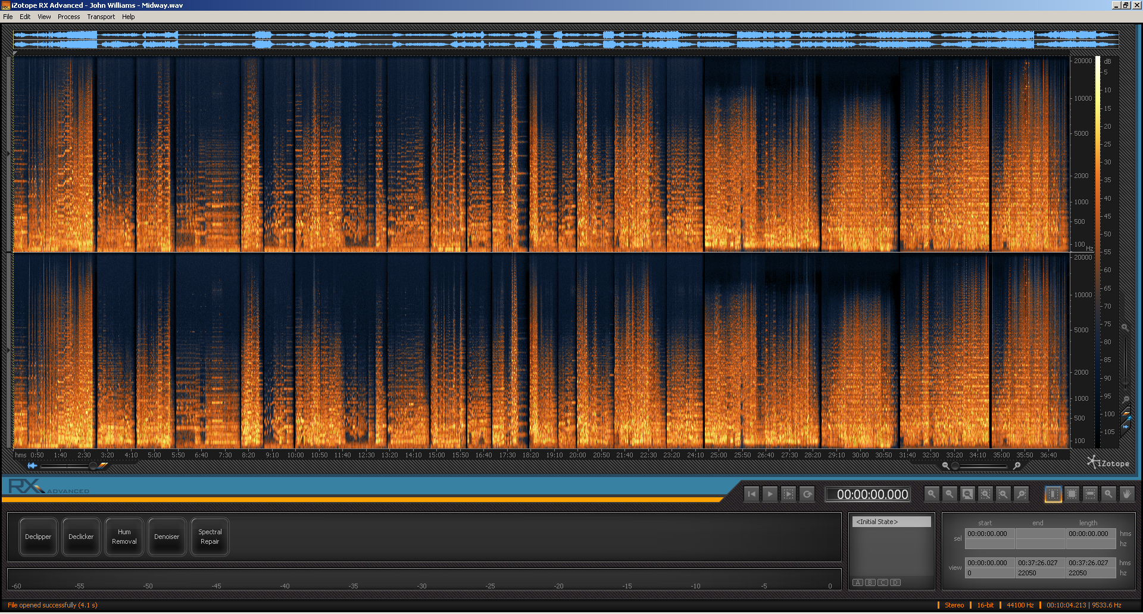This screenshot has width=1143, height=614.
Task: Click the 44100 Hz status bar entry
Action: pos(1020,605)
